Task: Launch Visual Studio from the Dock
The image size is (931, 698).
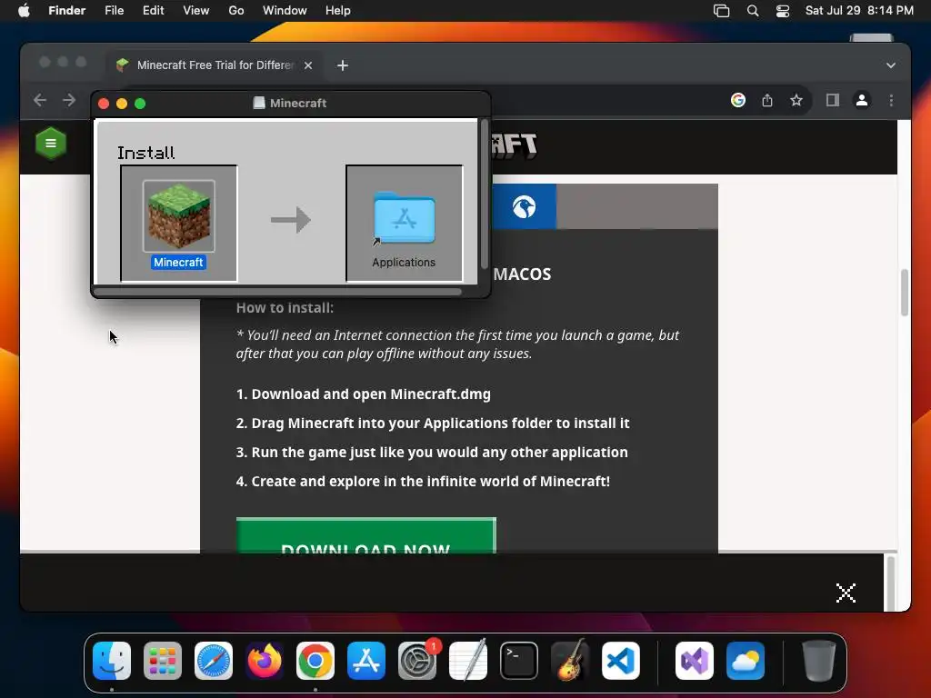Action: (695, 661)
